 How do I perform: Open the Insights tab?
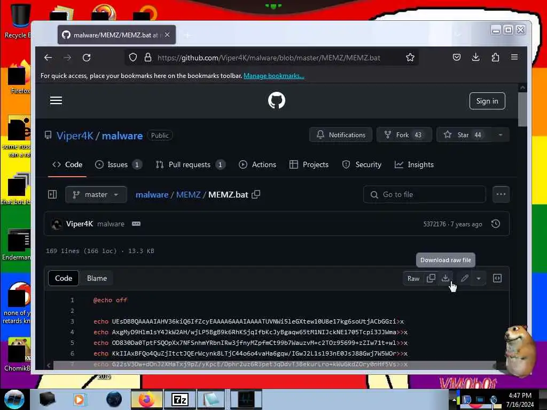tap(414, 164)
